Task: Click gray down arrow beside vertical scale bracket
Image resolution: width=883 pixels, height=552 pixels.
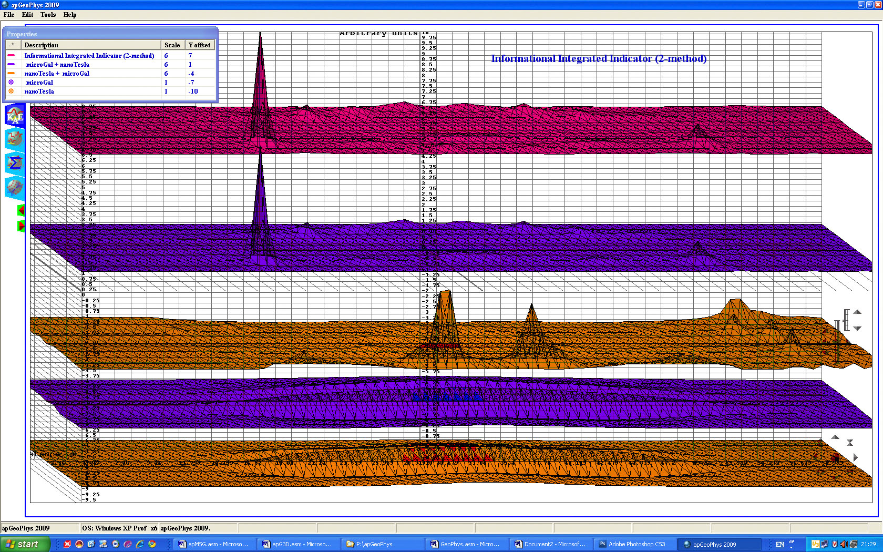Action: click(857, 328)
